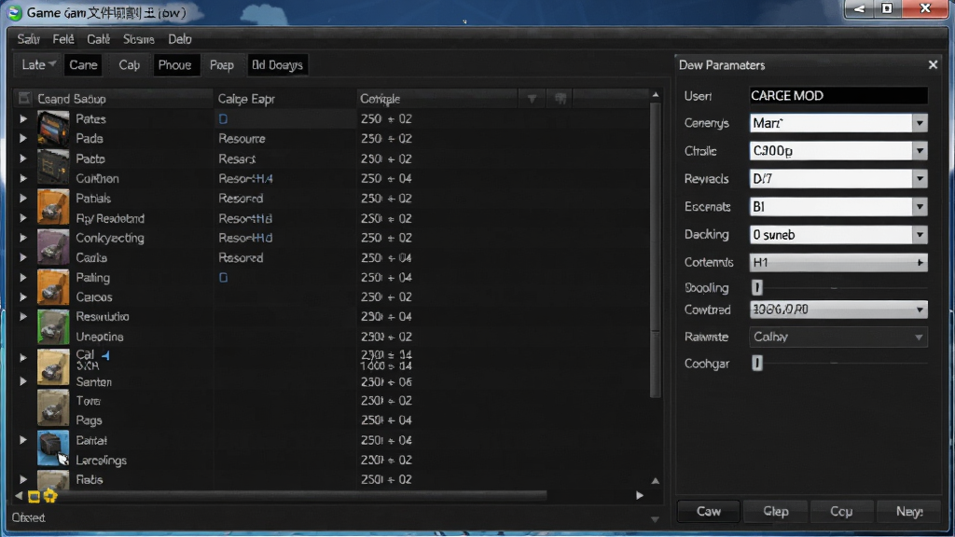The height and width of the screenshot is (537, 955).
Task: Toggle the header checkbox beside Ceand Sadup
Action: coord(24,98)
